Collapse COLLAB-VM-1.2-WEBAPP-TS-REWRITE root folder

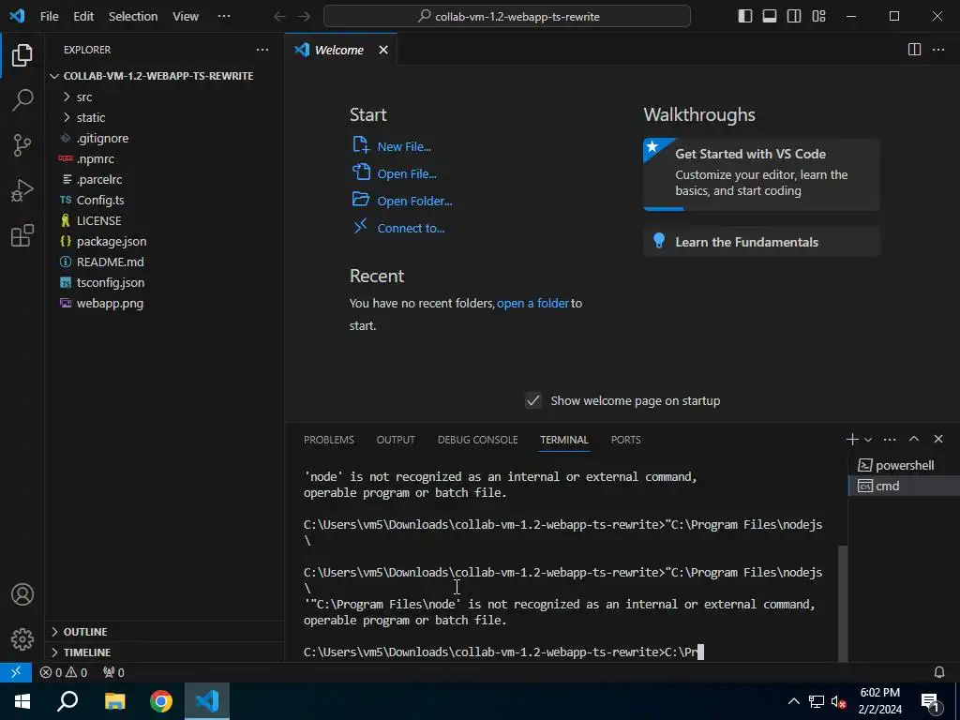pos(164,76)
